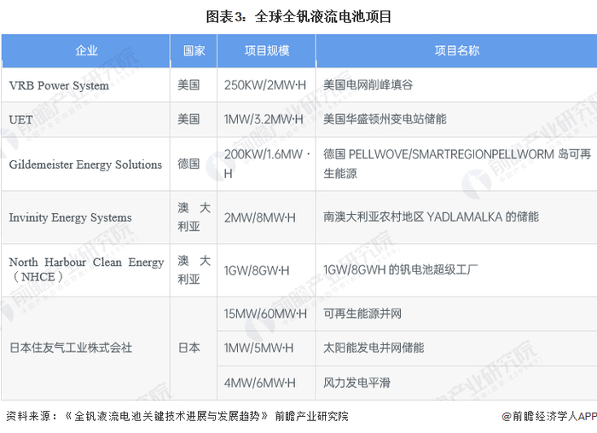Click 澳大利亚 in the NHCE row
The width and height of the screenshot is (597, 433).
[x=194, y=269]
